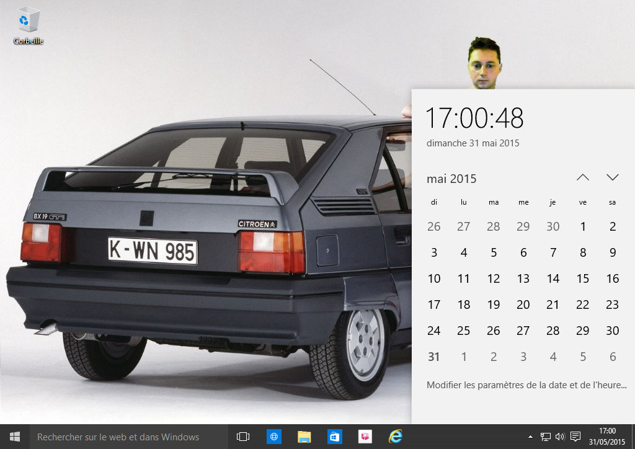Click the "ve" weekday column header
The width and height of the screenshot is (635, 449).
583,202
